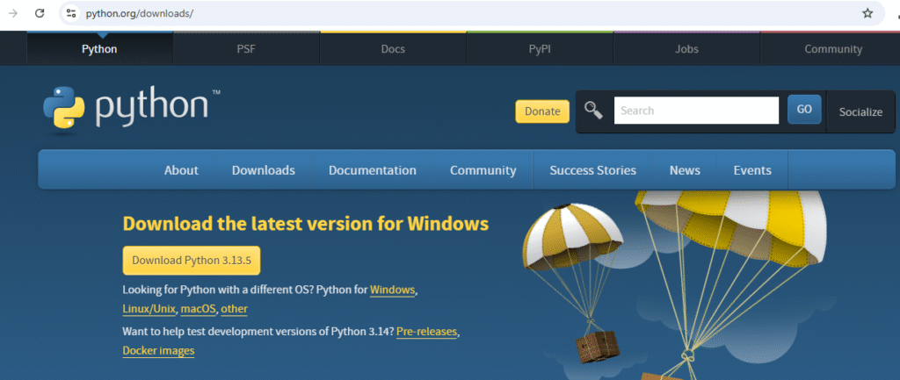Open the About navigation menu
900x380 pixels.
tap(181, 170)
